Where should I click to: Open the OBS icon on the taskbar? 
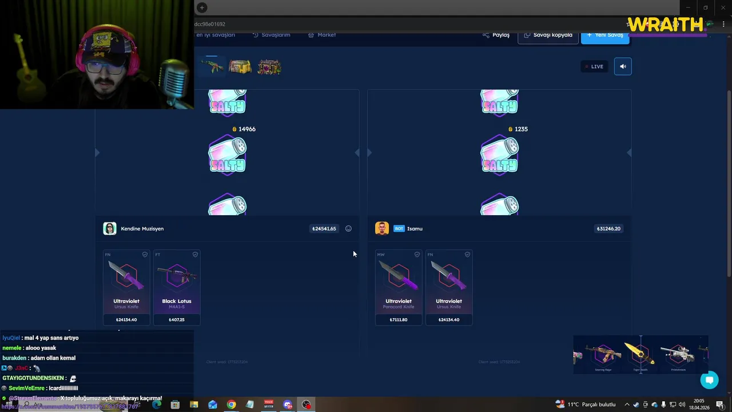[x=307, y=405]
